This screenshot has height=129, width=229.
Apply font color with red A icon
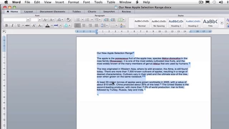47,25
